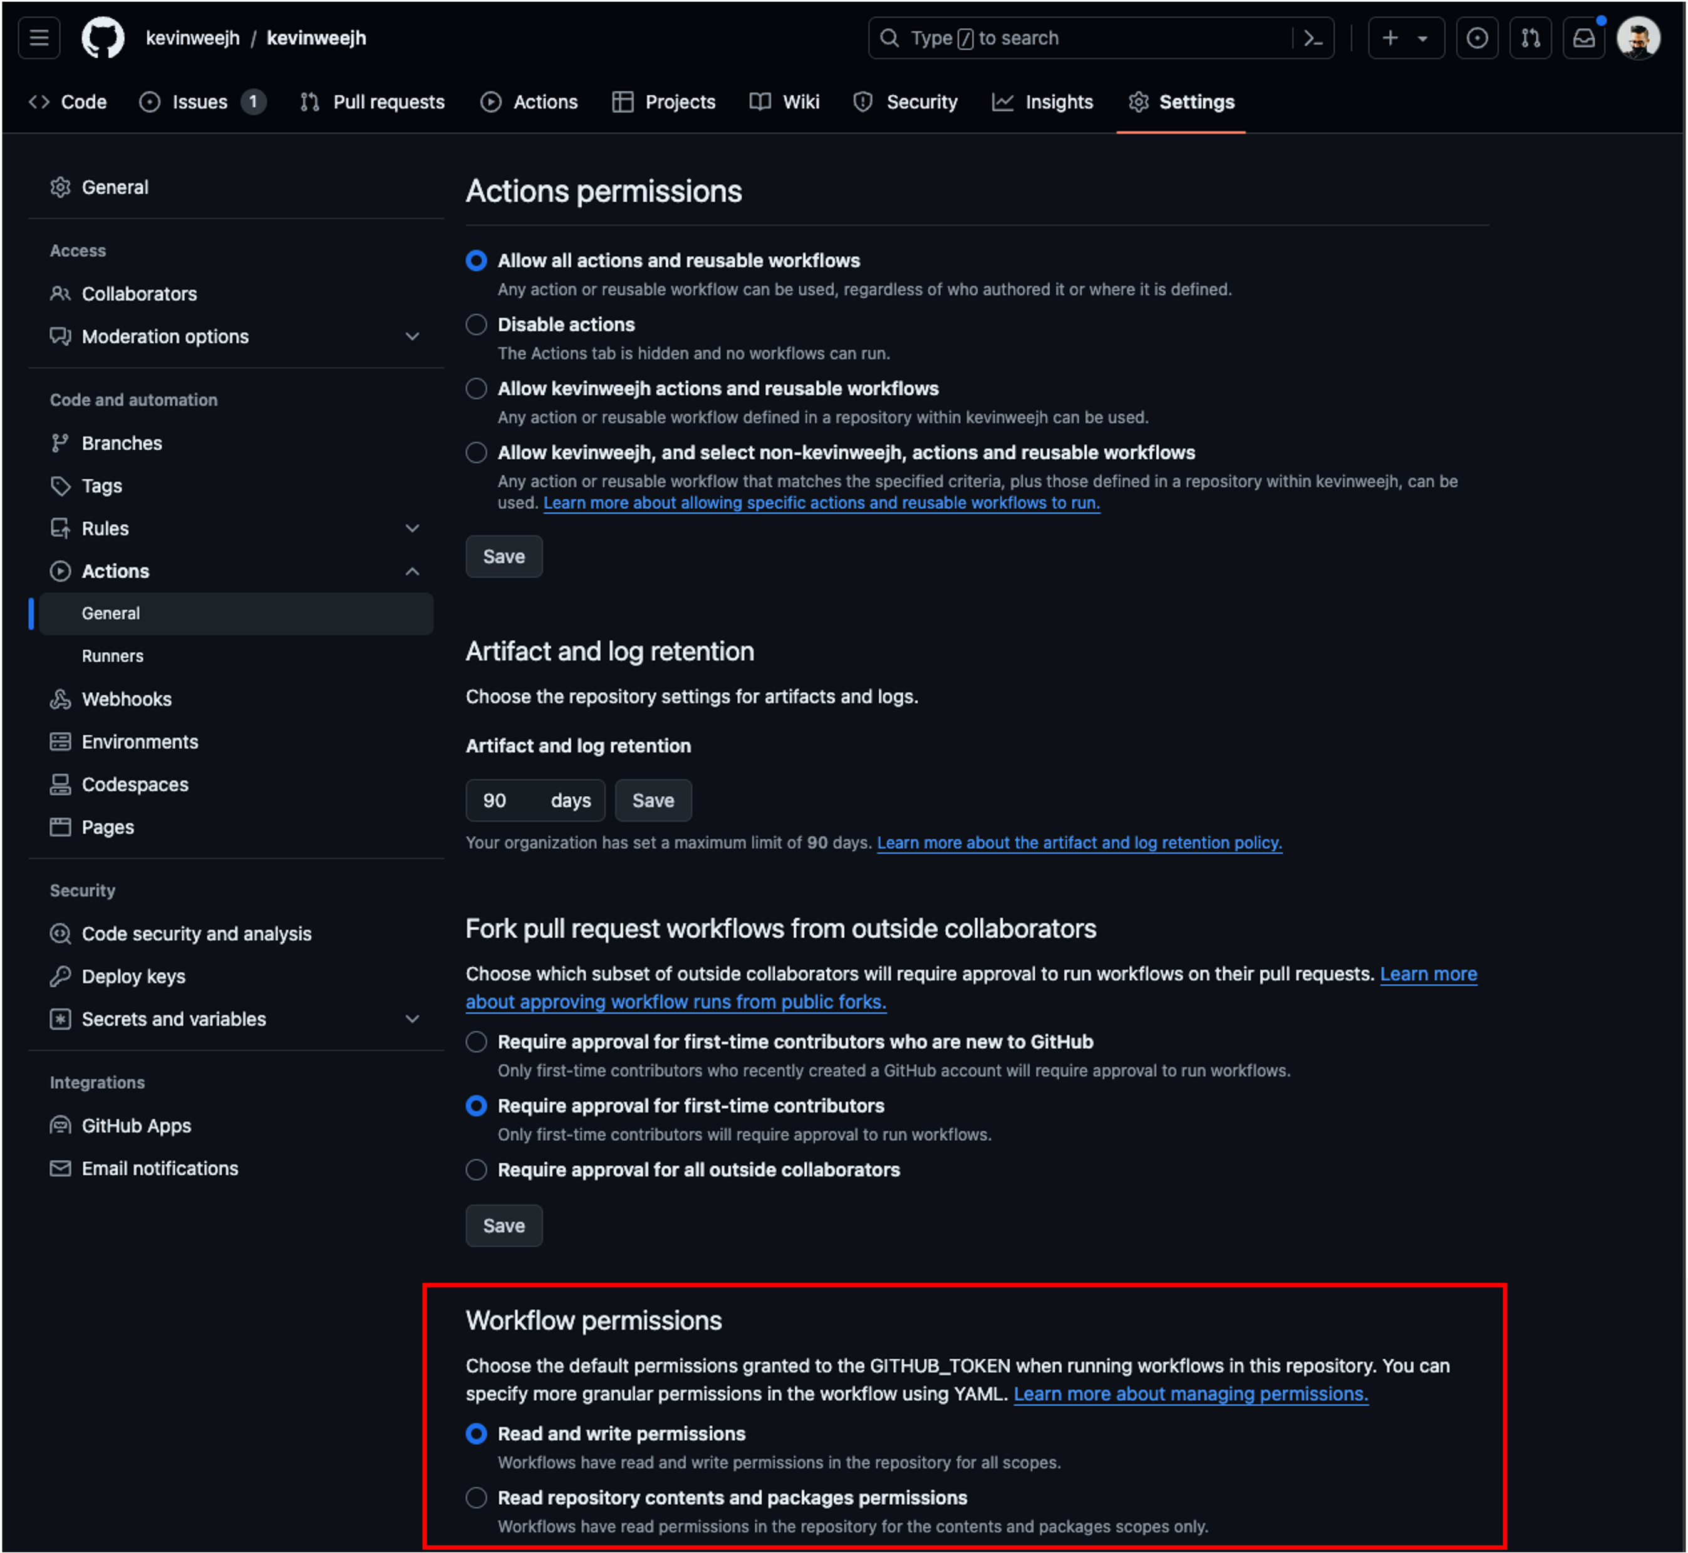Viewport: 1688px width, 1553px height.
Task: Open Webhooks settings from the sidebar
Action: pyautogui.click(x=126, y=699)
